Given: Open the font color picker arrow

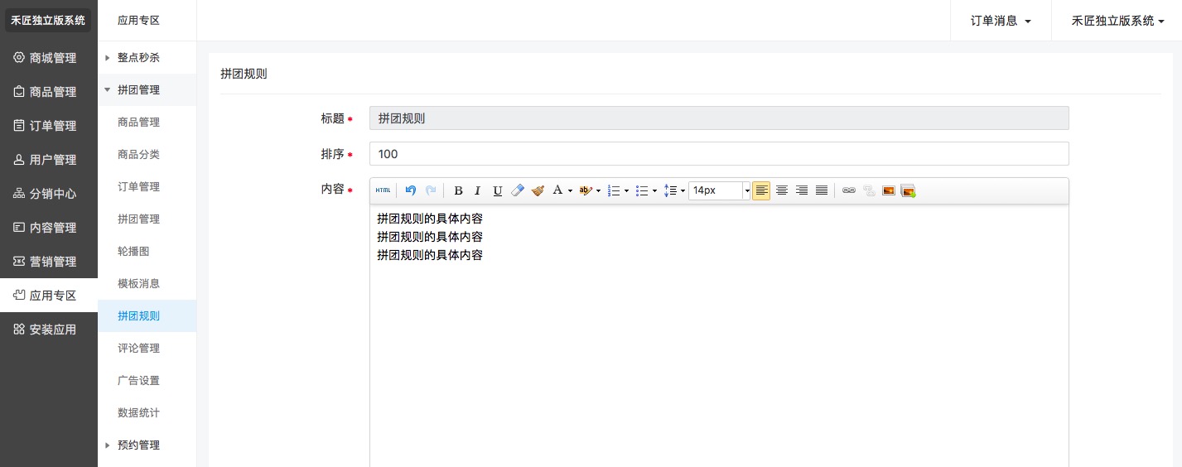Looking at the screenshot, I should [x=570, y=190].
